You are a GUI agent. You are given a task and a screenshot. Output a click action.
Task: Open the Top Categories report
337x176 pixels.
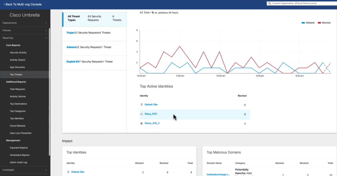18,111
